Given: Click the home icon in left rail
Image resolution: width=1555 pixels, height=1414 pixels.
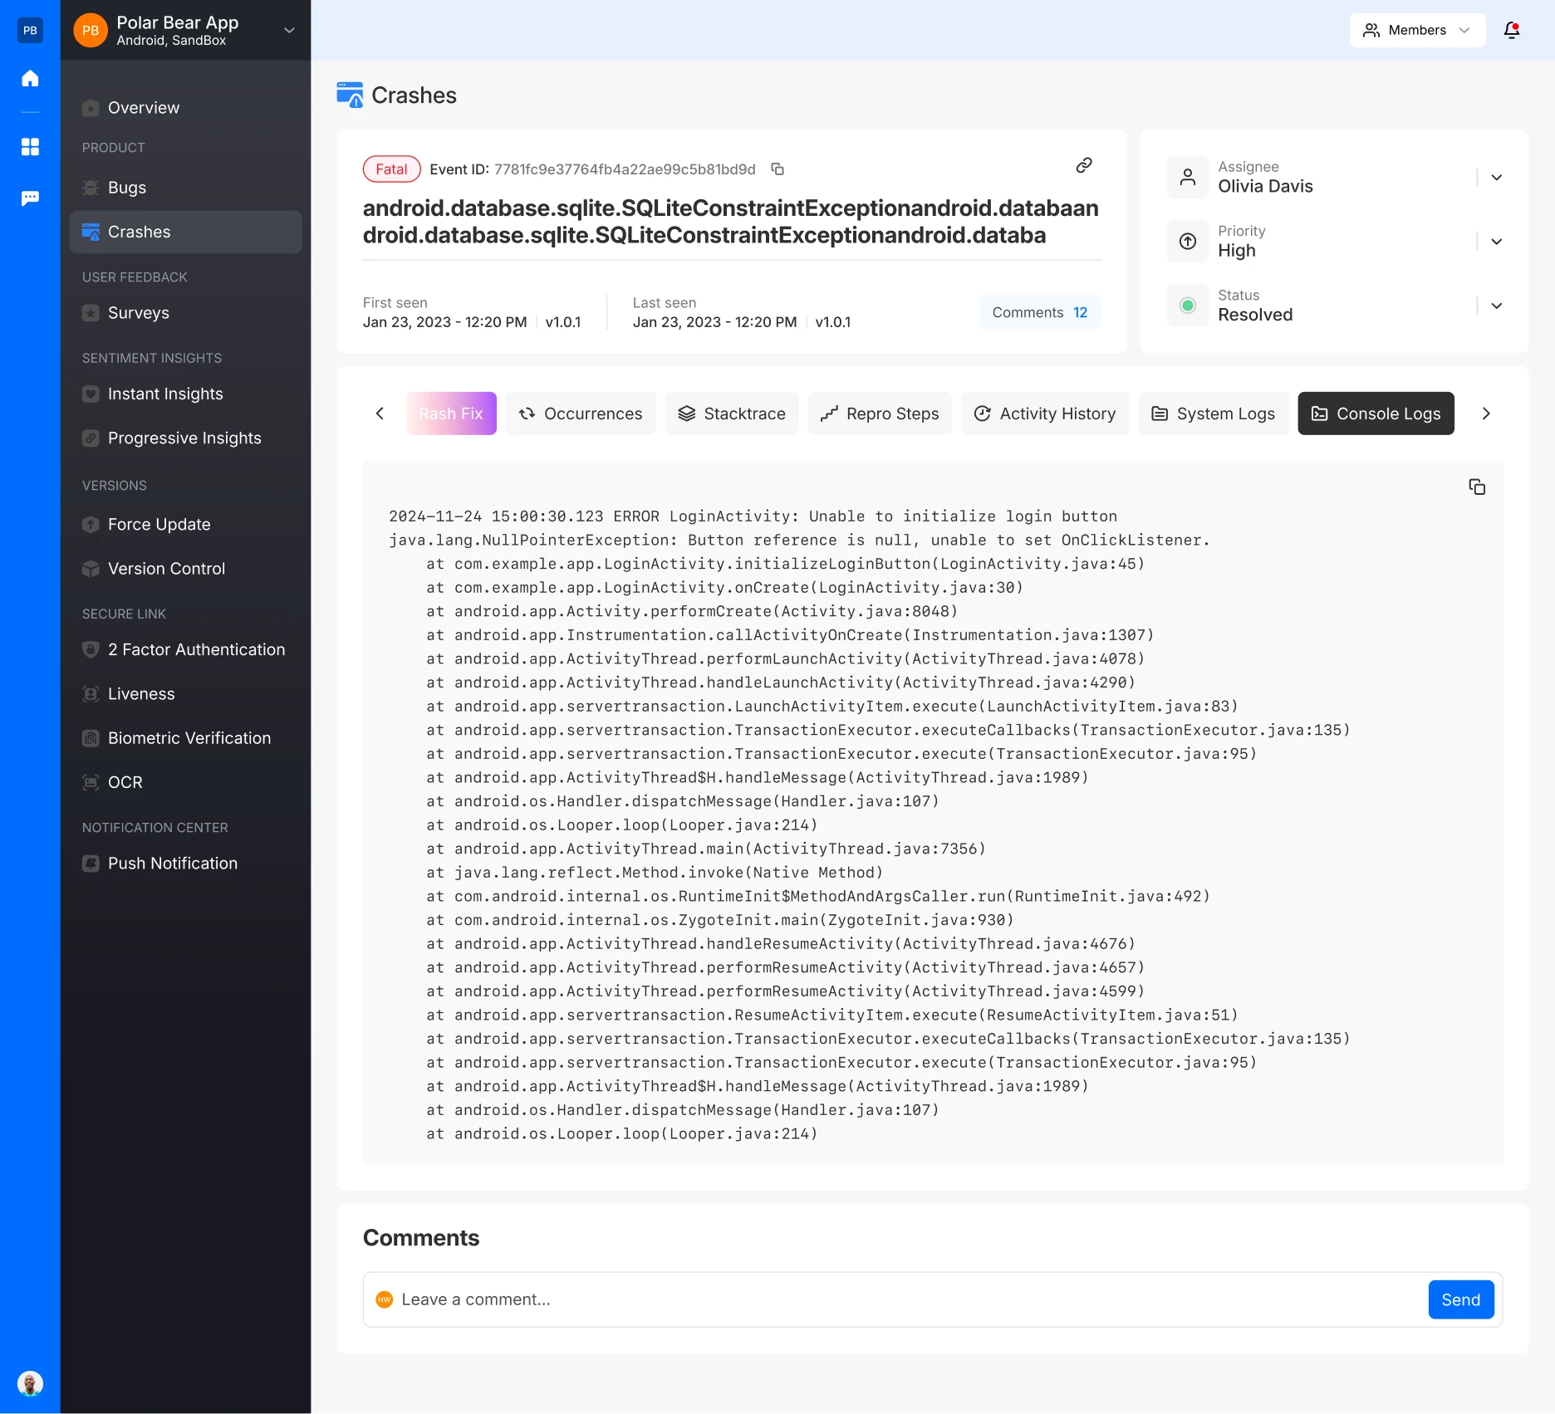Looking at the screenshot, I should pyautogui.click(x=30, y=79).
